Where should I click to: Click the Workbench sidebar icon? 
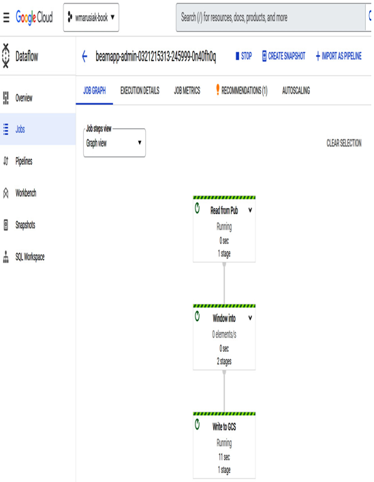(x=6, y=193)
